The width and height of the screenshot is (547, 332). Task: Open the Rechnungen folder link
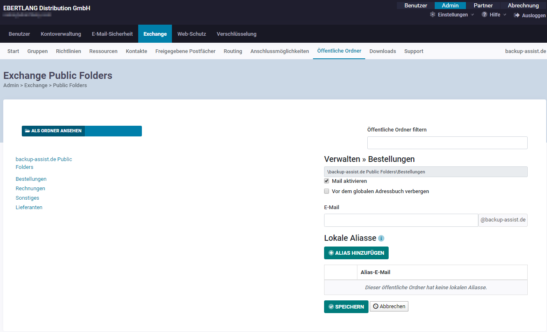click(x=30, y=189)
